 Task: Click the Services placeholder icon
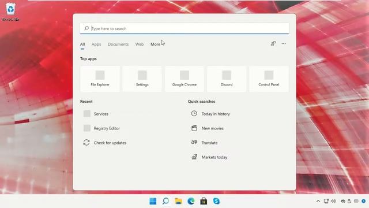pos(87,114)
